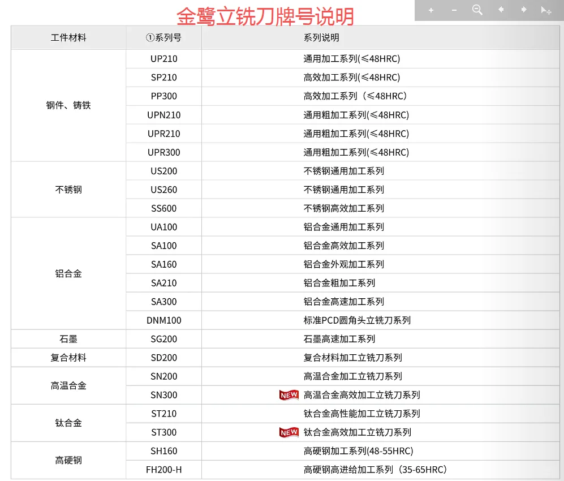The image size is (564, 481).
Task: Select the magnifier zoom-out tool
Action: (477, 10)
